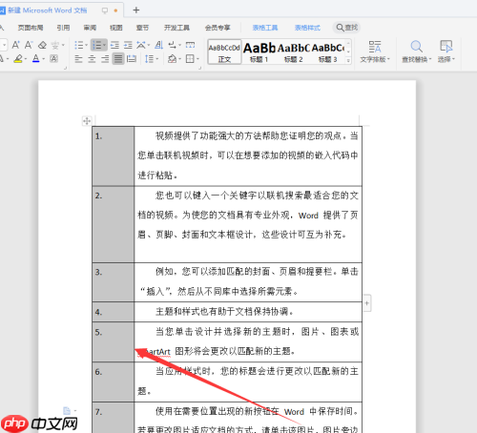Click text 主题和样式也有助于文档保持协调
Image resolution: width=477 pixels, height=433 pixels.
click(x=224, y=312)
